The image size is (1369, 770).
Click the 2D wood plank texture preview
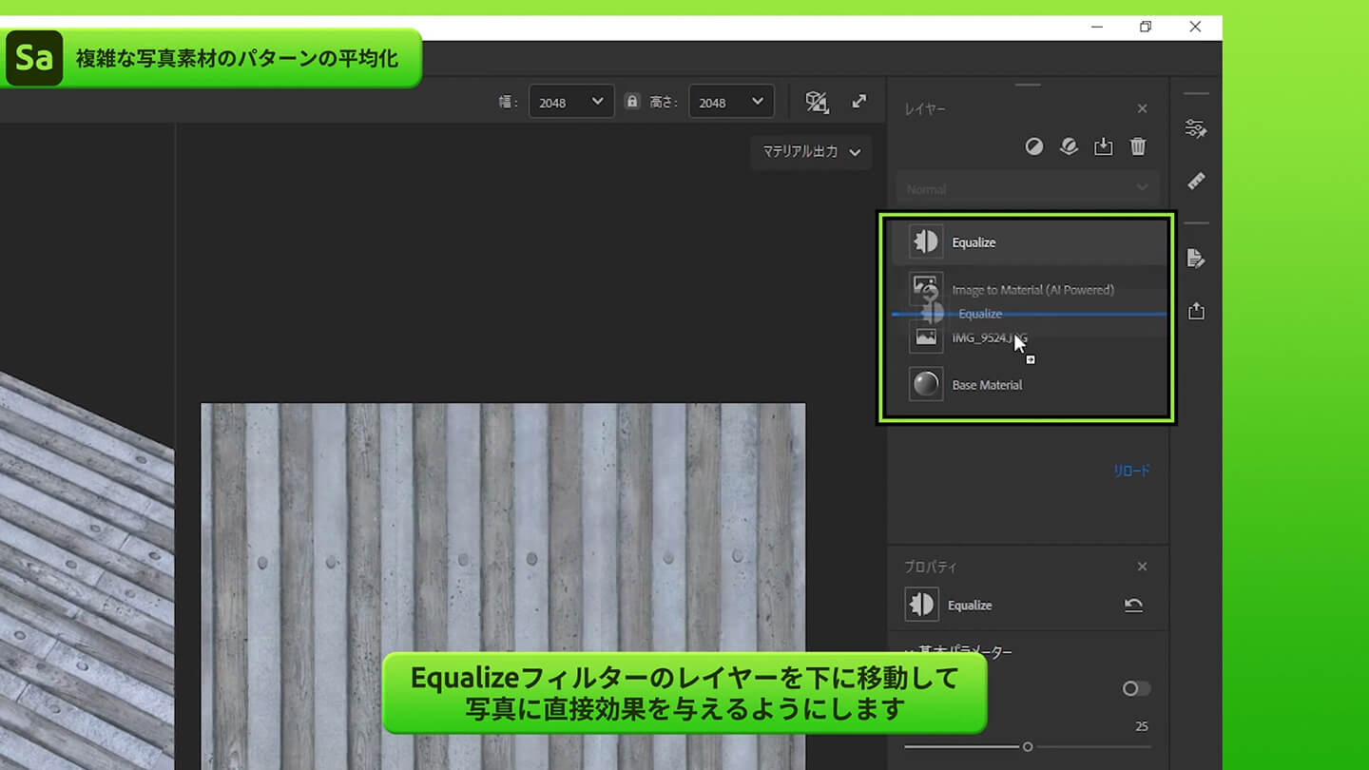click(x=503, y=586)
